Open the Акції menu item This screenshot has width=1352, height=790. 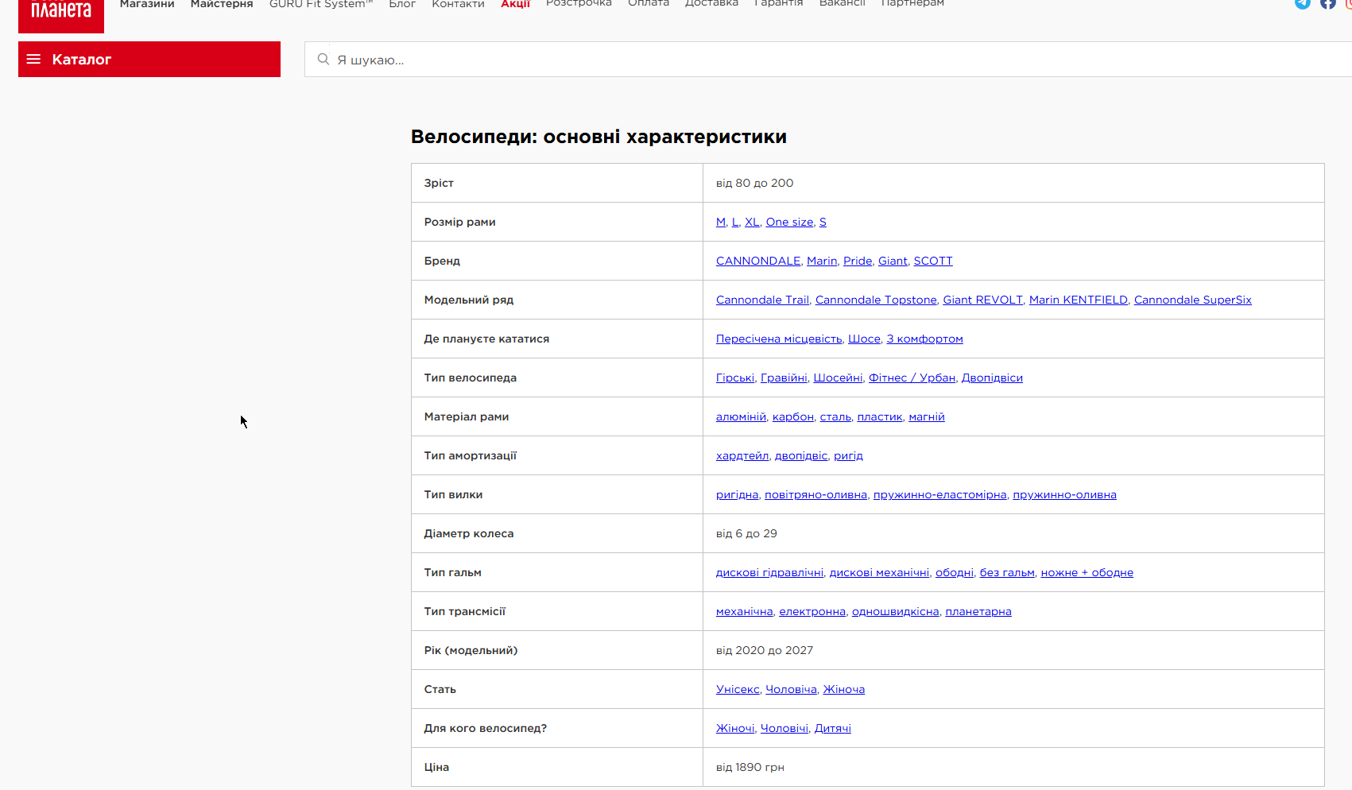pos(515,4)
